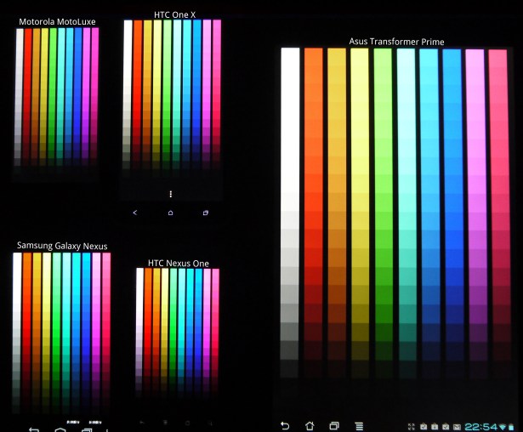Tap the four-arrows fullscreen icon in Asus status bar

pos(412,427)
